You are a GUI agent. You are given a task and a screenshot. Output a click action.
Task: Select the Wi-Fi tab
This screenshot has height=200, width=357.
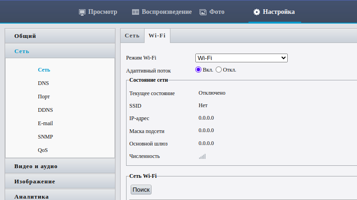(x=157, y=36)
